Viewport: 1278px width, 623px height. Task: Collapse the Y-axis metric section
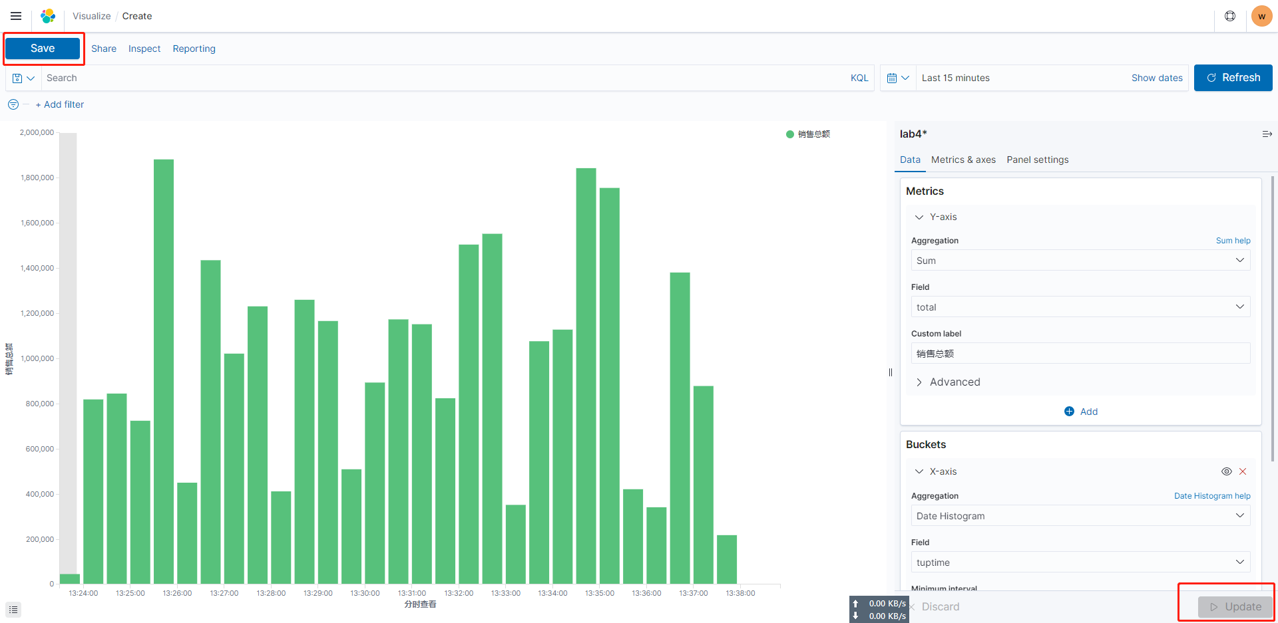coord(919,217)
